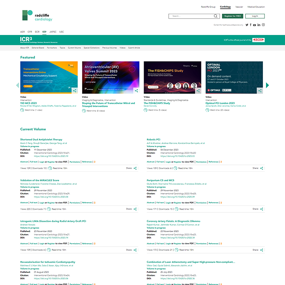Open Radcliffe Twitter icon
Screen dimensions: 285x285
(247, 25)
